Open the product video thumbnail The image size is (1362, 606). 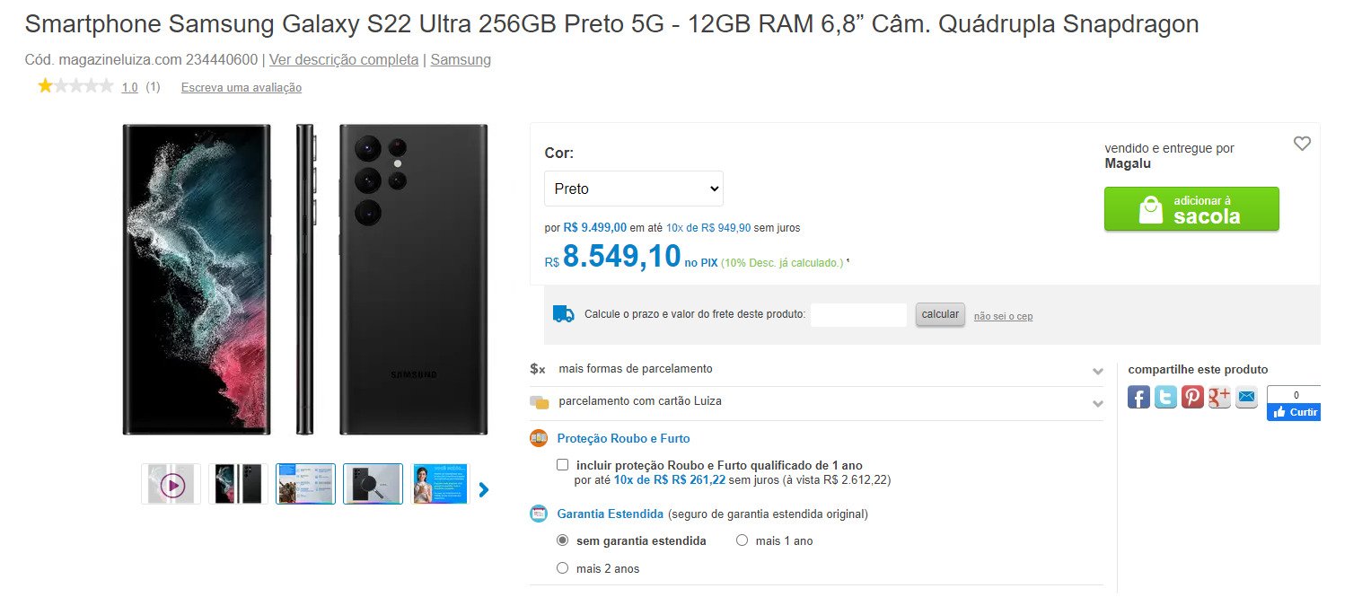(x=171, y=485)
